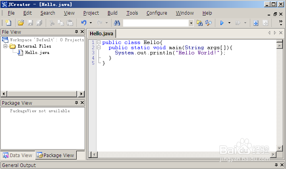Close the File View panel
This screenshot has width=286, height=169.
(x=82, y=32)
